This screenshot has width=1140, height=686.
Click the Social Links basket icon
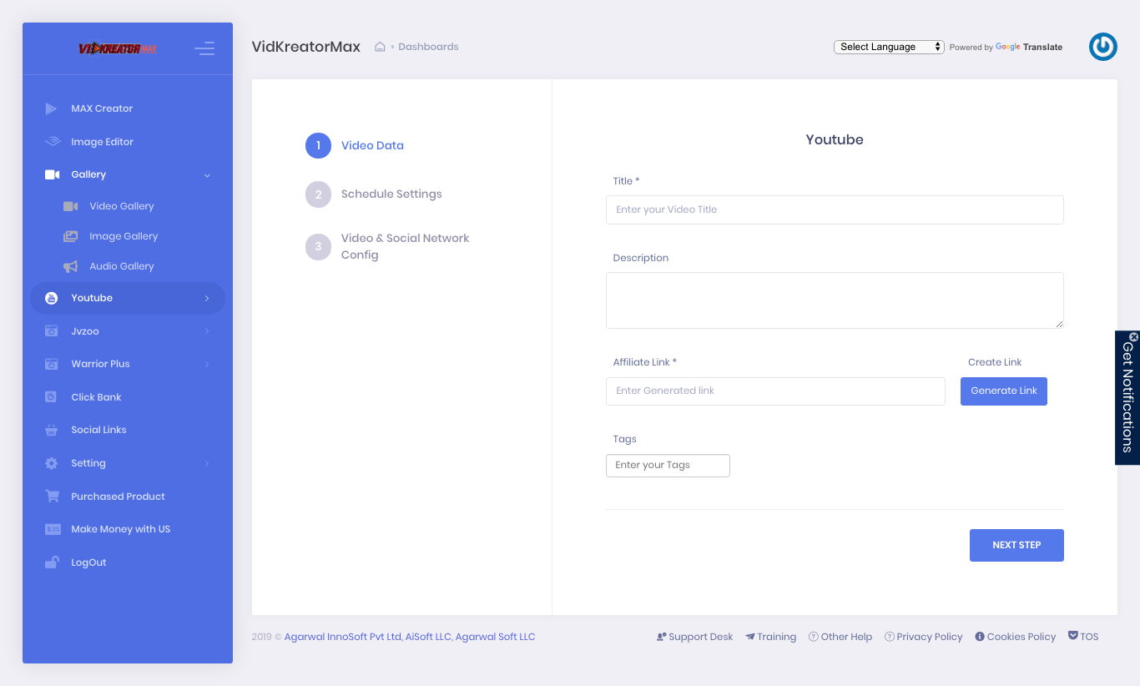(52, 430)
